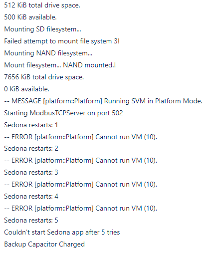Select the '0 KiB available.' line
Image resolution: width=207 pixels, height=253 pixels.
coord(26,89)
